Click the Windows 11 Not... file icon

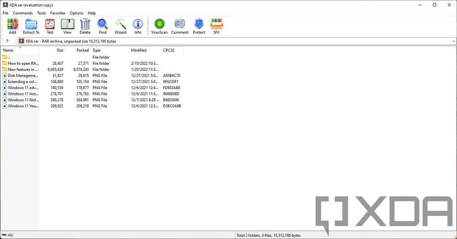[4, 100]
